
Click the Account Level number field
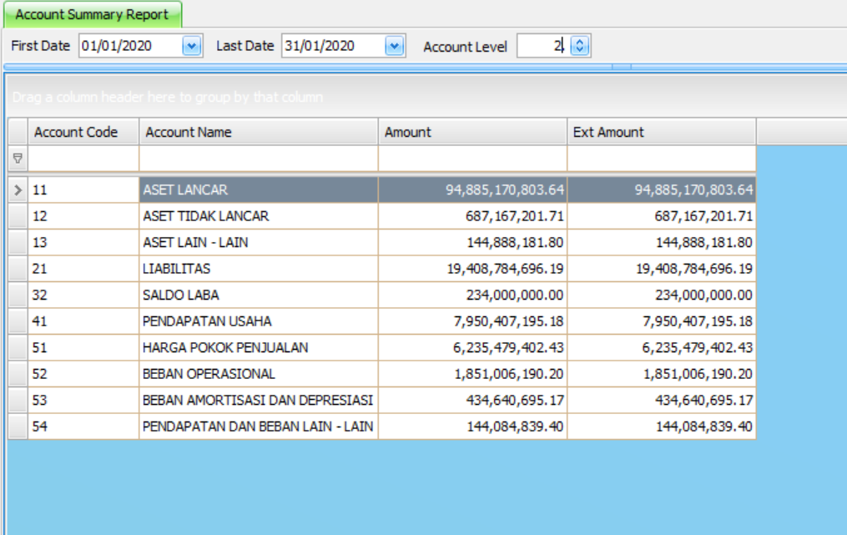(543, 46)
